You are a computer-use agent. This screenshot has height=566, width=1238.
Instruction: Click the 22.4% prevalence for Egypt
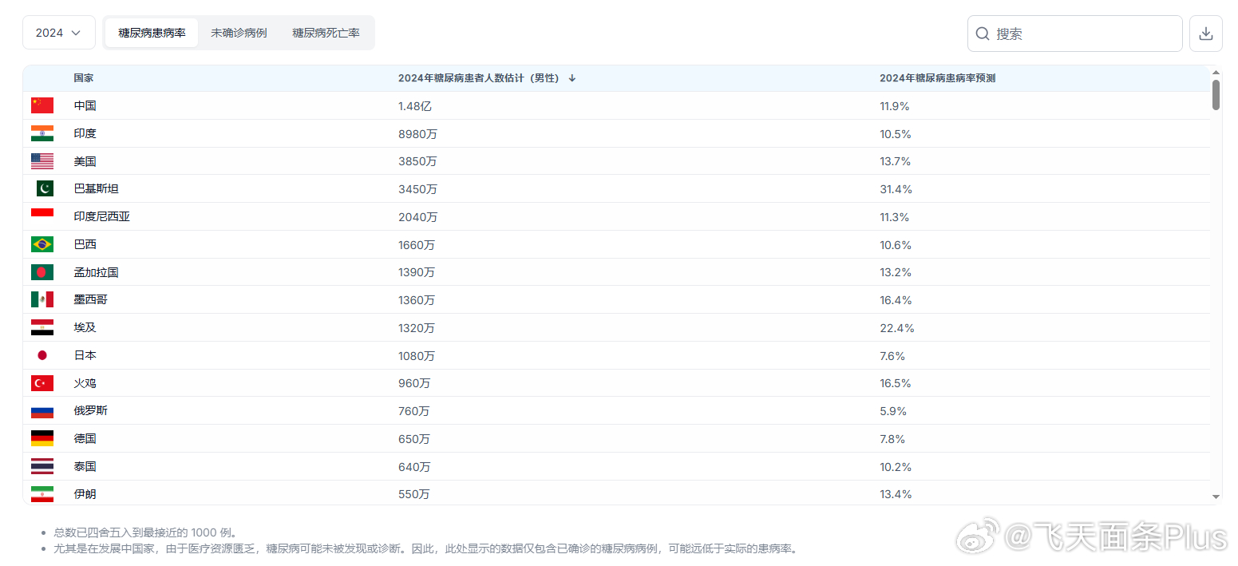coord(896,328)
